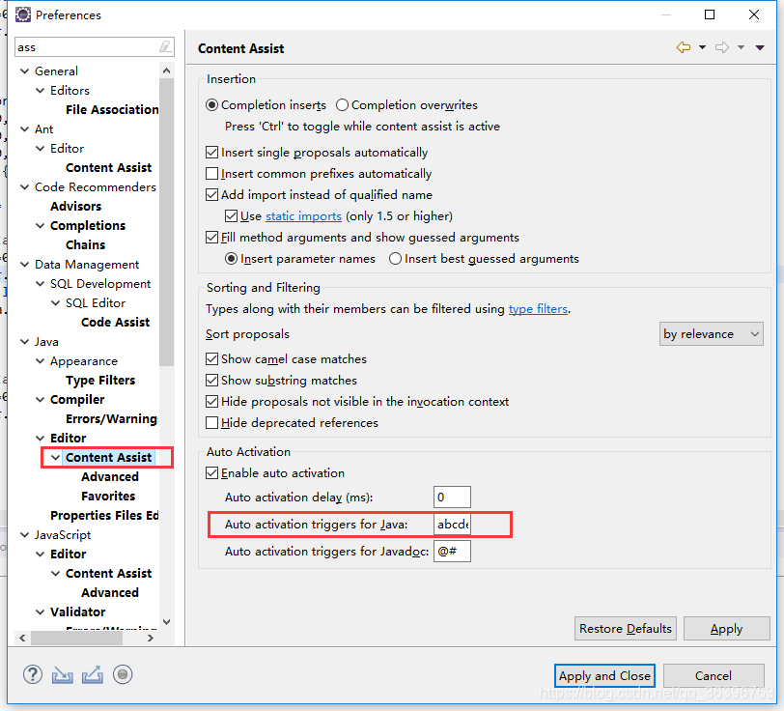Go back with the yellow back arrow
The height and width of the screenshot is (711, 784).
pos(684,47)
